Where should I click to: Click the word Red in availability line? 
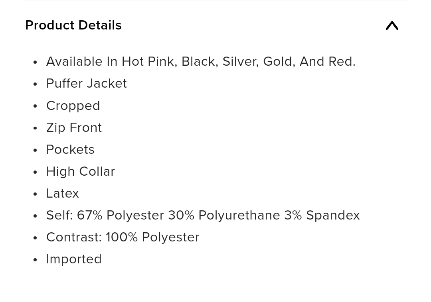342,61
